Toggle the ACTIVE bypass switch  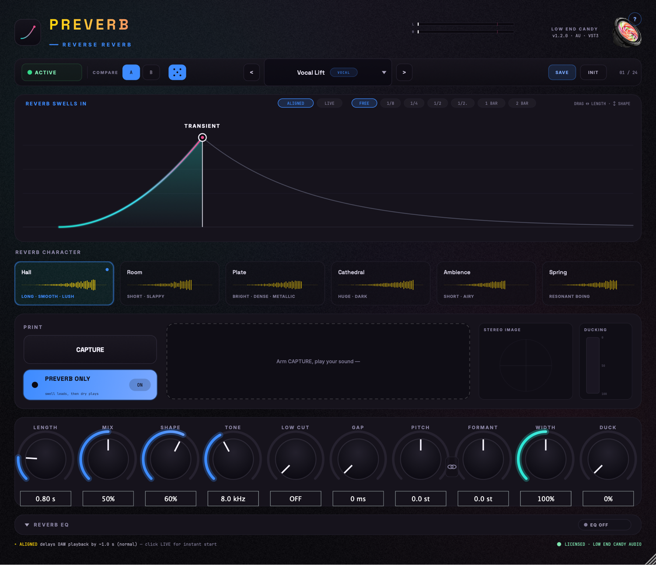(x=52, y=72)
